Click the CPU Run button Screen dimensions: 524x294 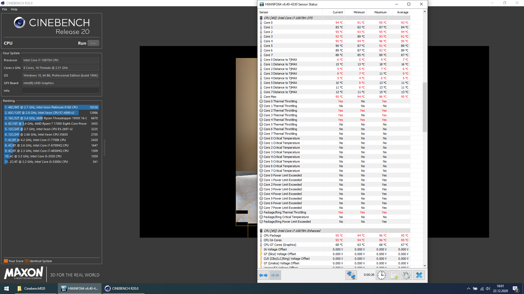[93, 43]
